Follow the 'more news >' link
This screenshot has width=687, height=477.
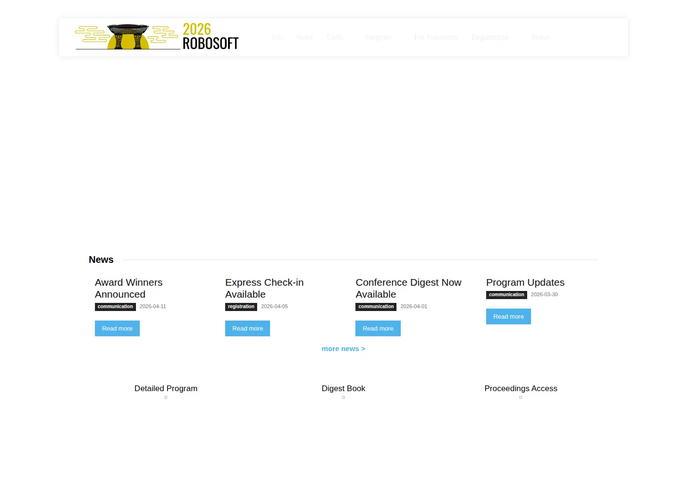[x=343, y=349]
